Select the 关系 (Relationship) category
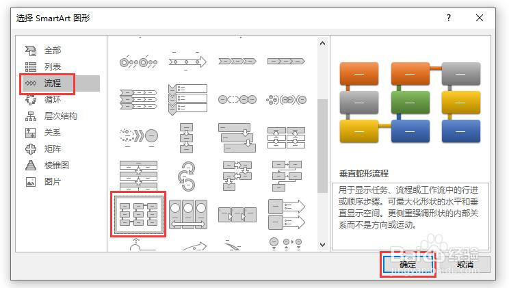Viewport: 509px width, 288px height. pos(52,133)
